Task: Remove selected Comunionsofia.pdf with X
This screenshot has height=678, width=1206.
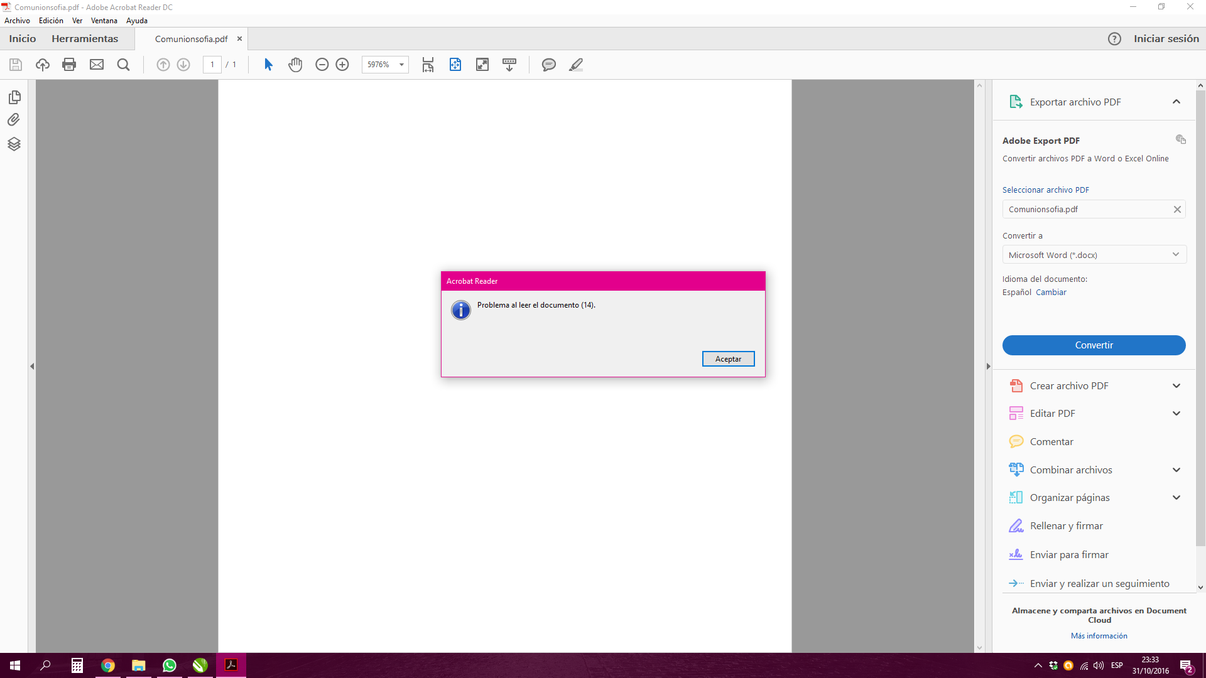Action: point(1177,210)
